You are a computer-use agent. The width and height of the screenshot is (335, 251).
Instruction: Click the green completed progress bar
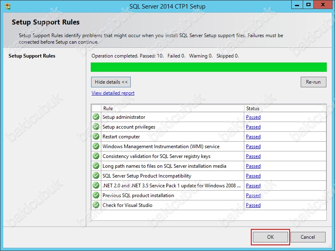coord(208,67)
